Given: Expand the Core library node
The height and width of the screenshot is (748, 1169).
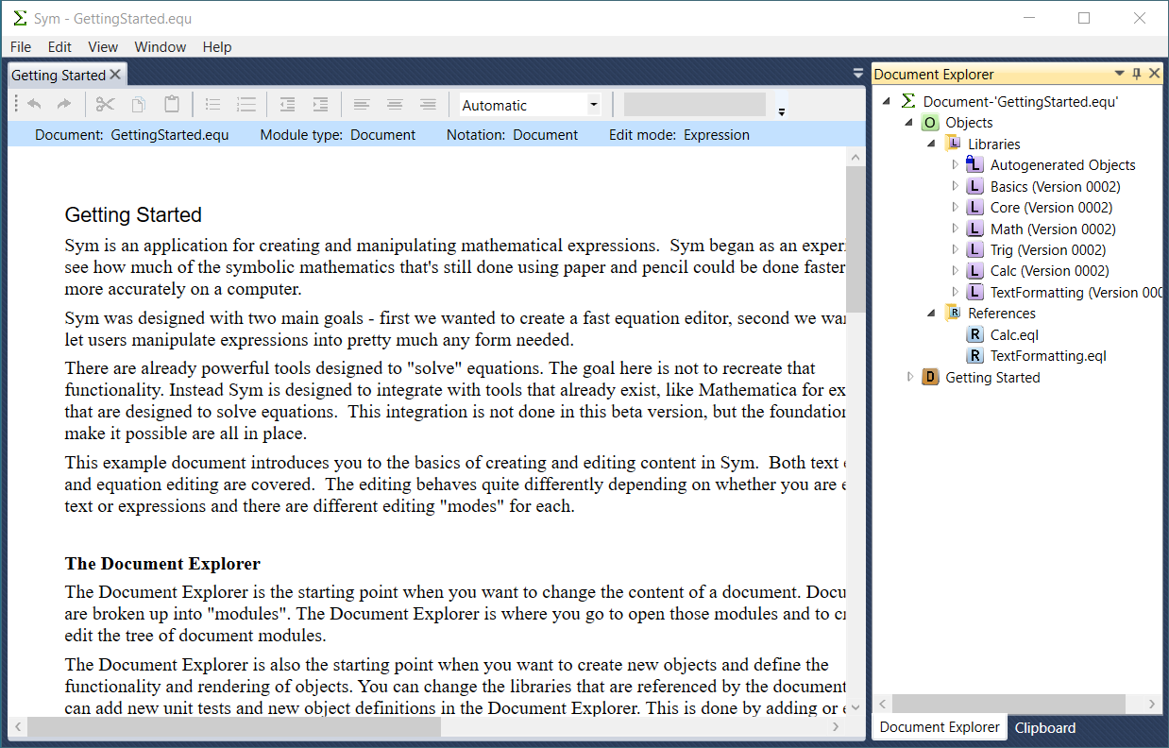Looking at the screenshot, I should pyautogui.click(x=955, y=208).
